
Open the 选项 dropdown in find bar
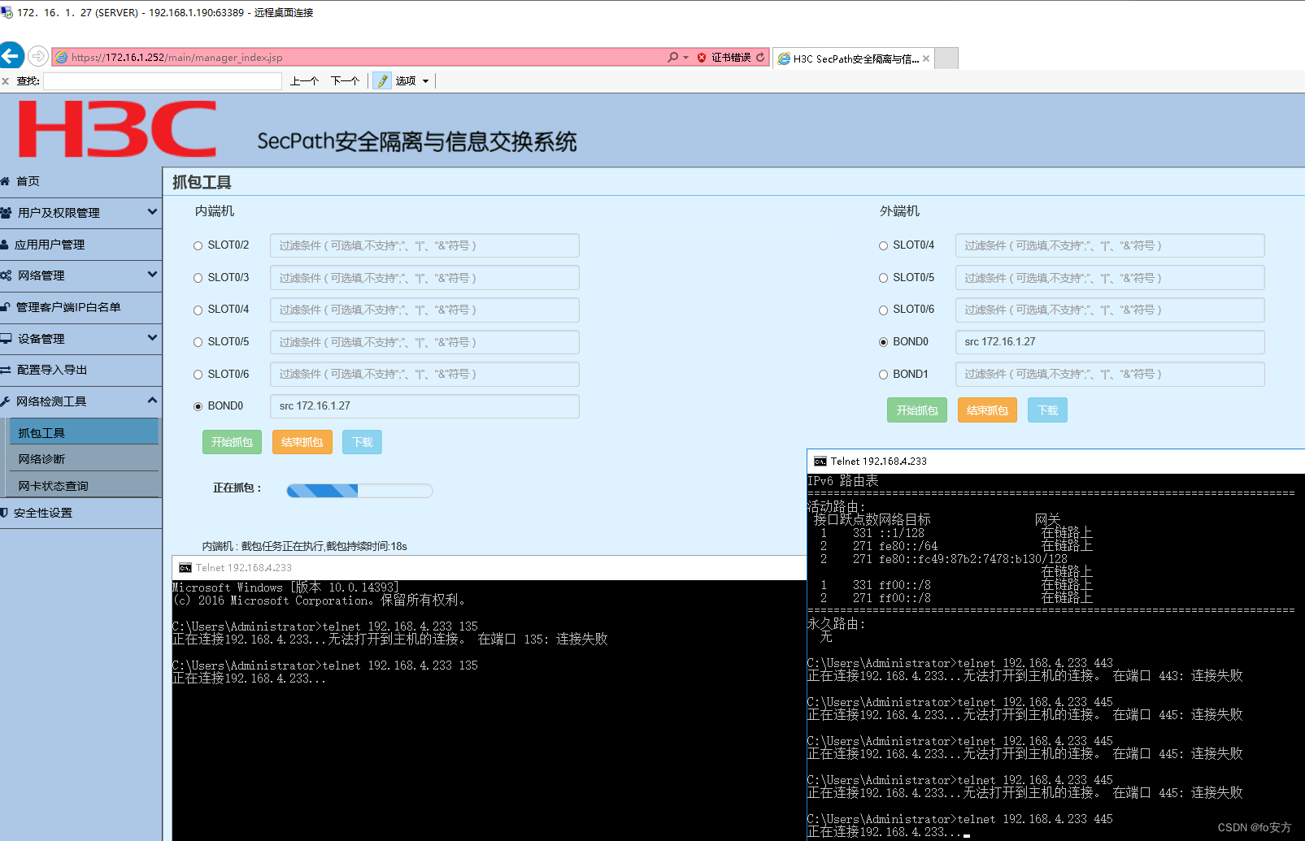pos(412,80)
